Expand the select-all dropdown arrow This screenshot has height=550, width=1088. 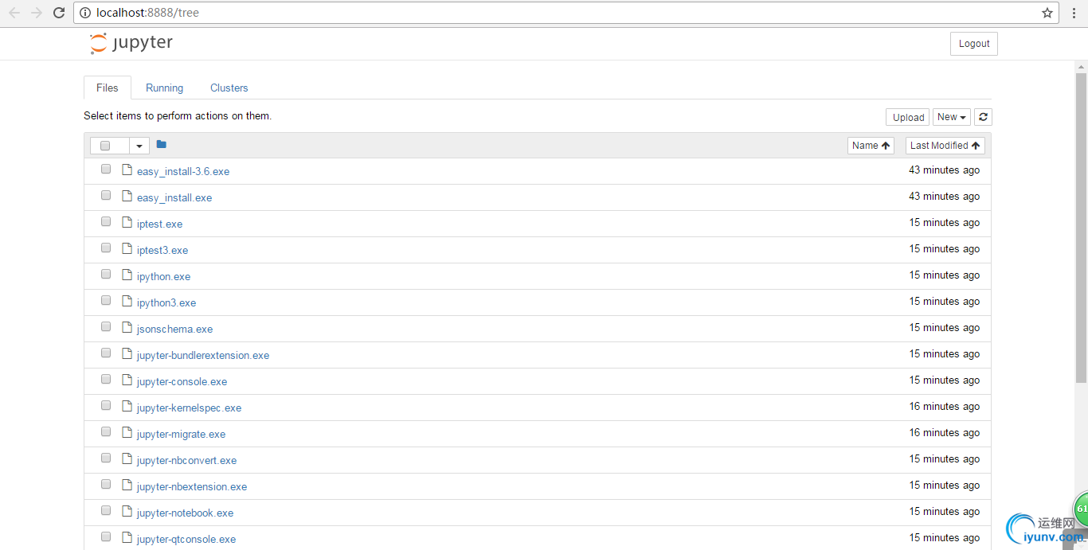coord(139,146)
